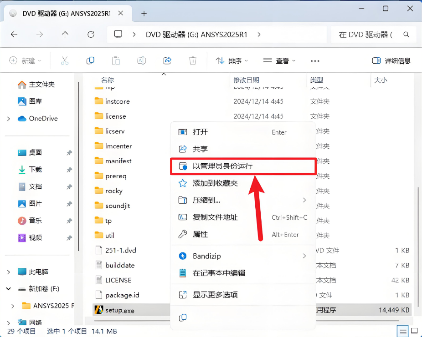The width and height of the screenshot is (422, 337).
Task: Choose Share in context menu
Action: coord(243,149)
